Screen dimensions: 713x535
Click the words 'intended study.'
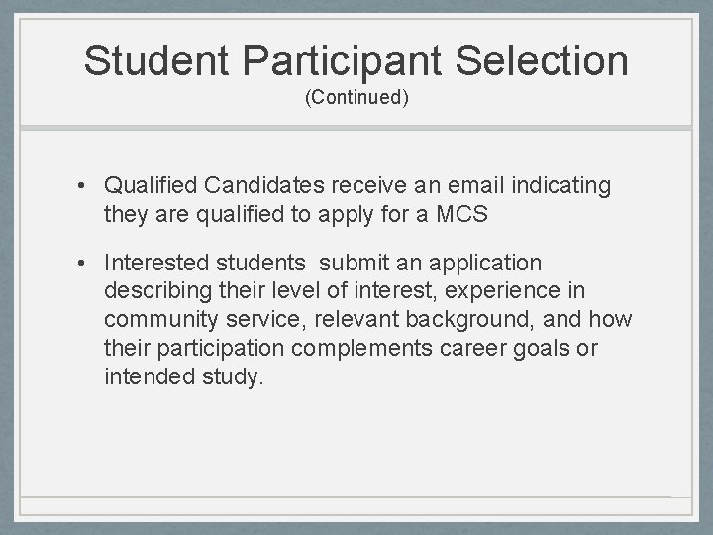pos(185,377)
